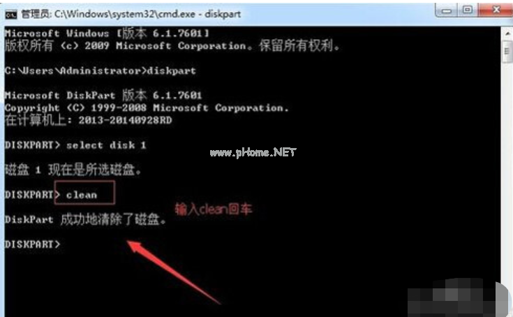Click the 'clean' command inside the red box
Image resolution: width=513 pixels, height=317 pixels.
pyautogui.click(x=82, y=195)
